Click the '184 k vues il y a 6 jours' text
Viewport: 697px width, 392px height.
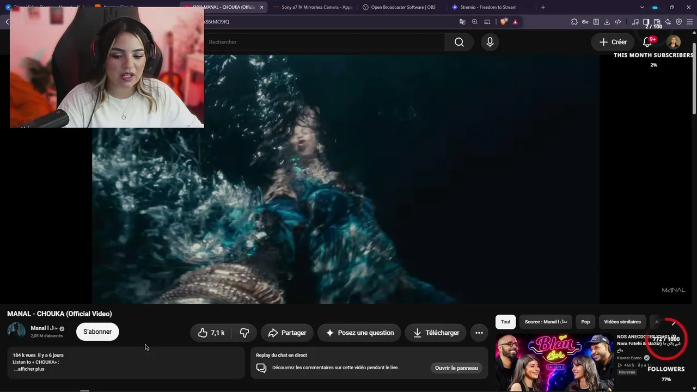click(x=38, y=355)
